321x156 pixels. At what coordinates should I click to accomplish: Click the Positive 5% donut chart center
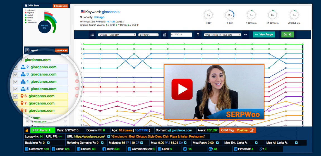click(44, 27)
